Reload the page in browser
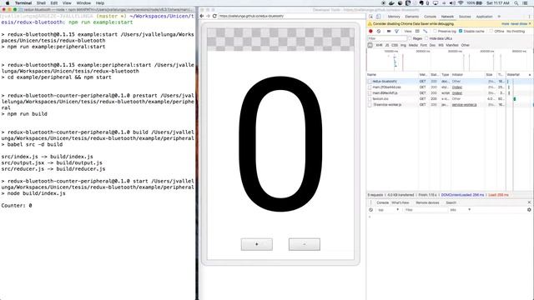 (214, 16)
